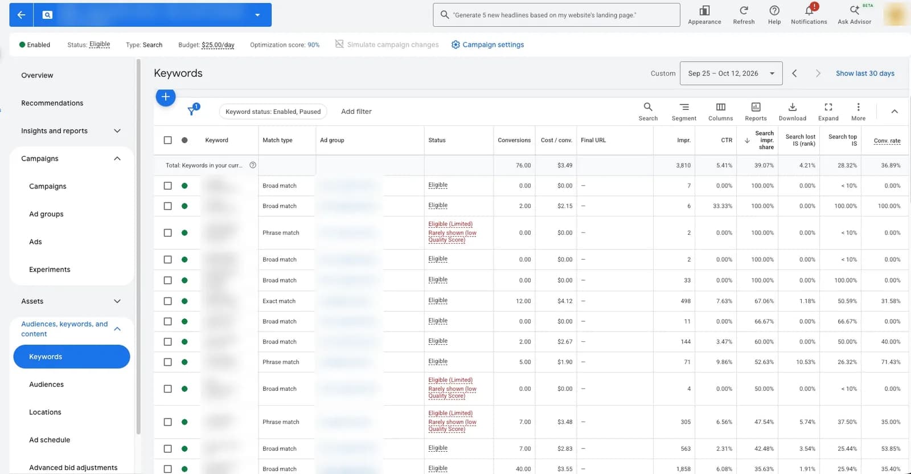Check the keyword row with 71 impressions

pos(167,362)
